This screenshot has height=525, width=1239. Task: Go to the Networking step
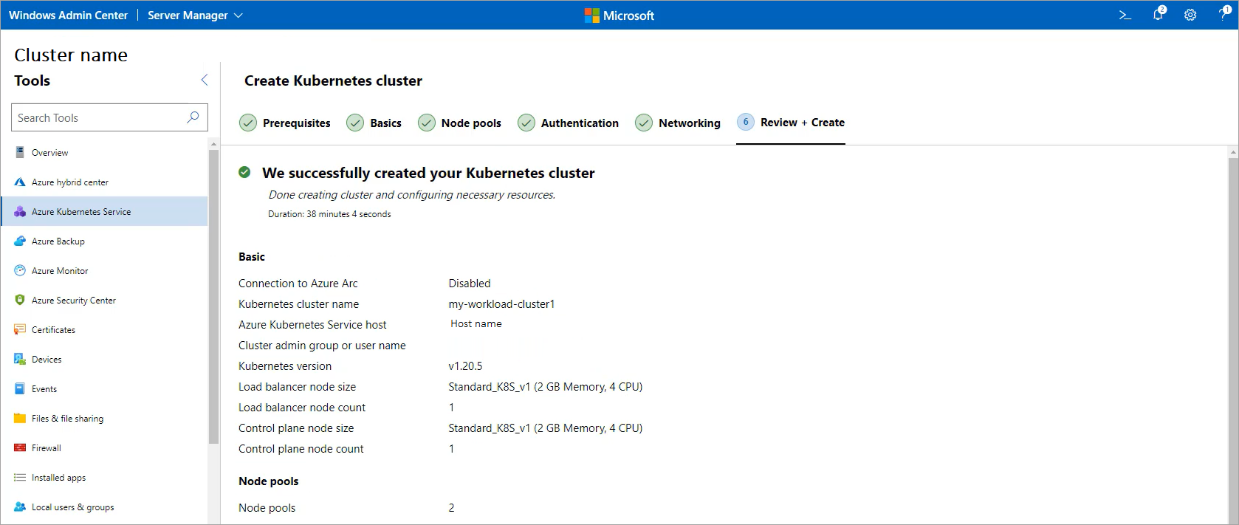(x=678, y=123)
